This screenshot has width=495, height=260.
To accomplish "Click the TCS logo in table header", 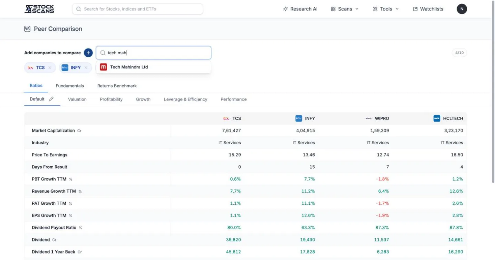I will pos(226,118).
